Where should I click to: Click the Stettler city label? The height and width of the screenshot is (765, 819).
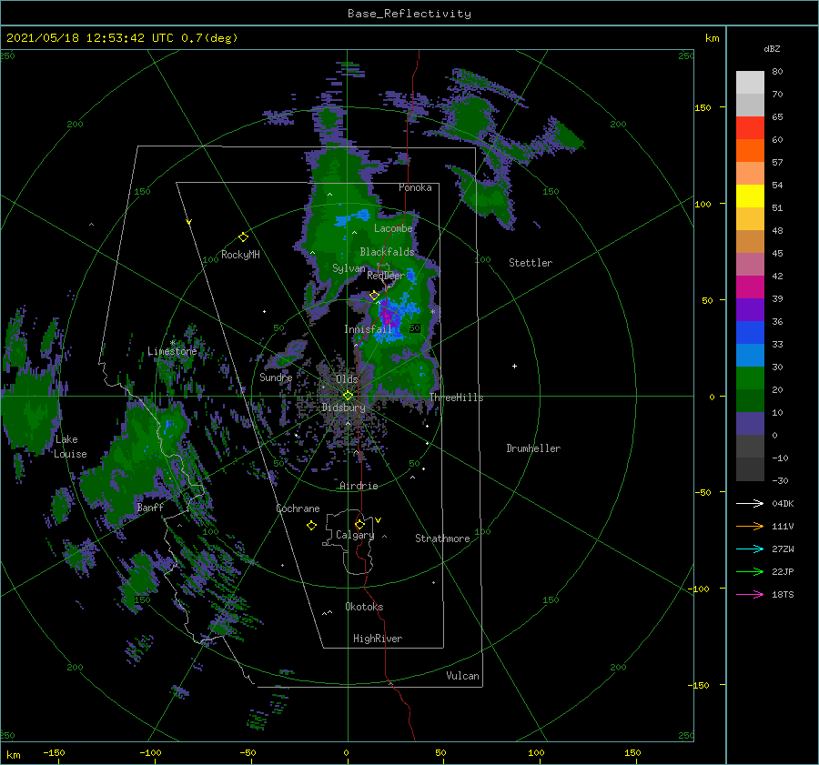tap(531, 263)
